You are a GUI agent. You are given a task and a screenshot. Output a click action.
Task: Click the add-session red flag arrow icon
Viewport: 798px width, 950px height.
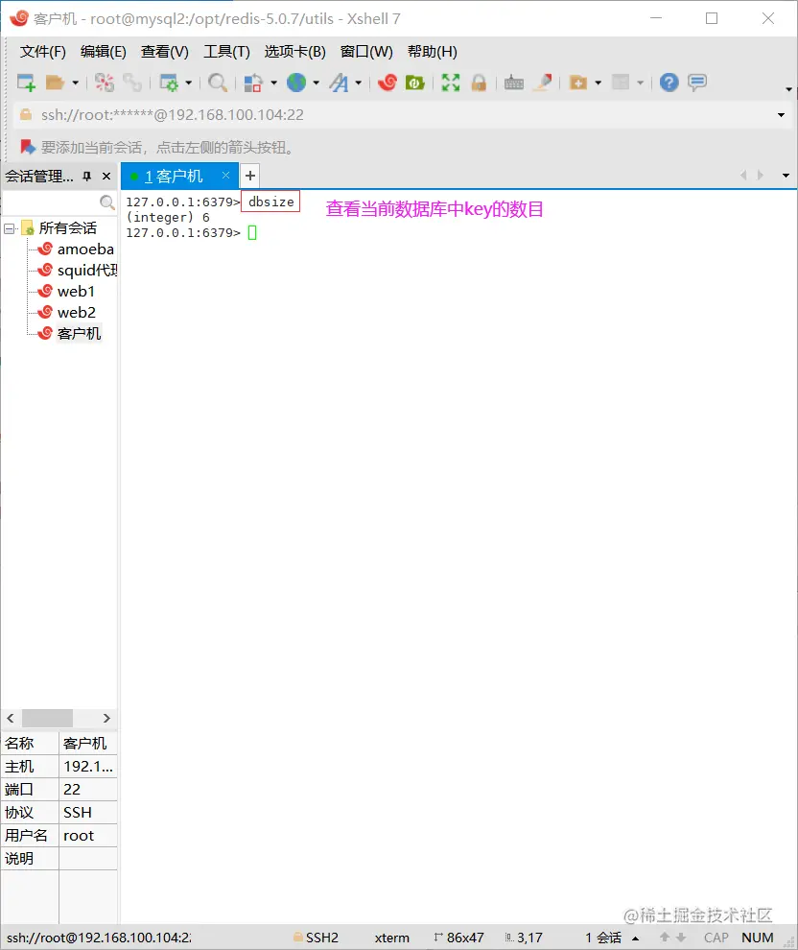coord(27,147)
